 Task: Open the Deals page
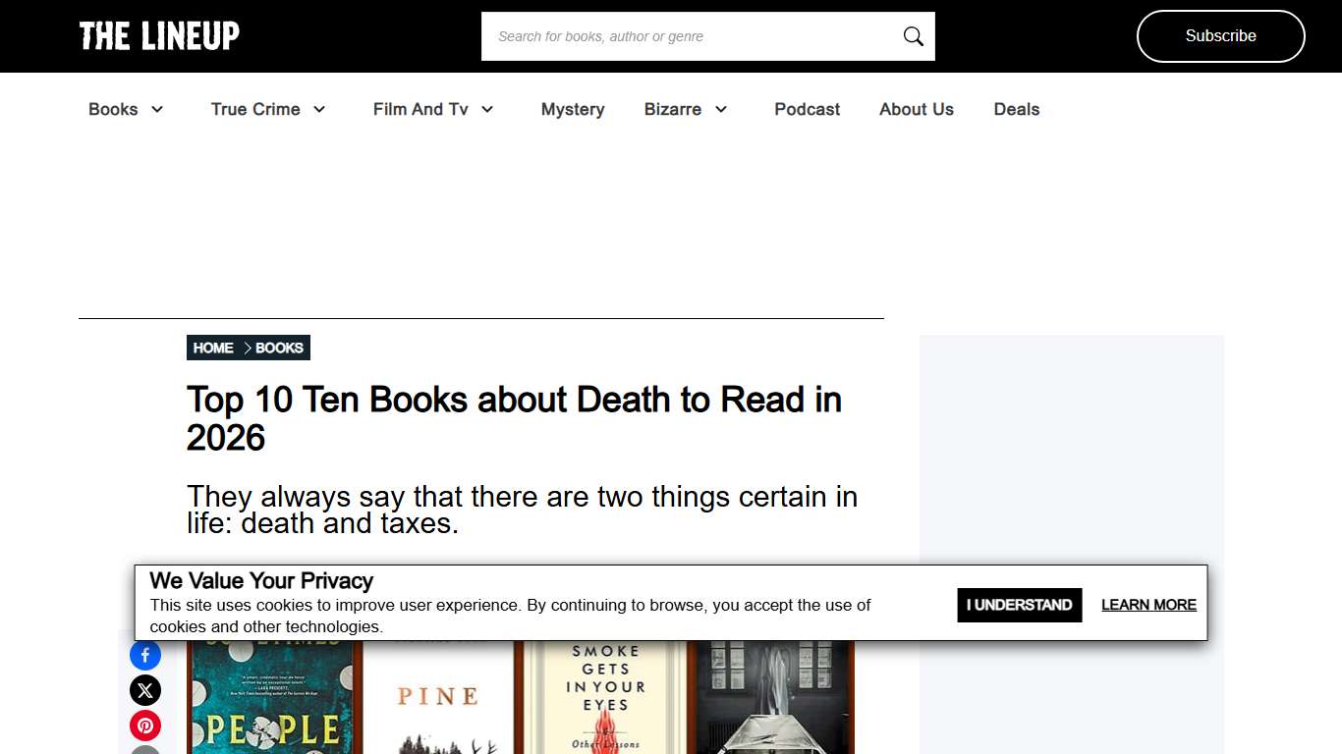(1016, 109)
